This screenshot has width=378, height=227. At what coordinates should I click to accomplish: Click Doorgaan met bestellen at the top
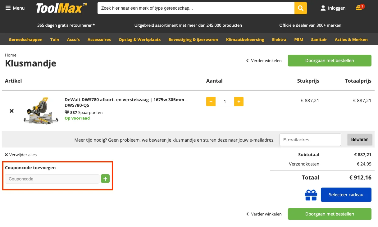click(329, 61)
